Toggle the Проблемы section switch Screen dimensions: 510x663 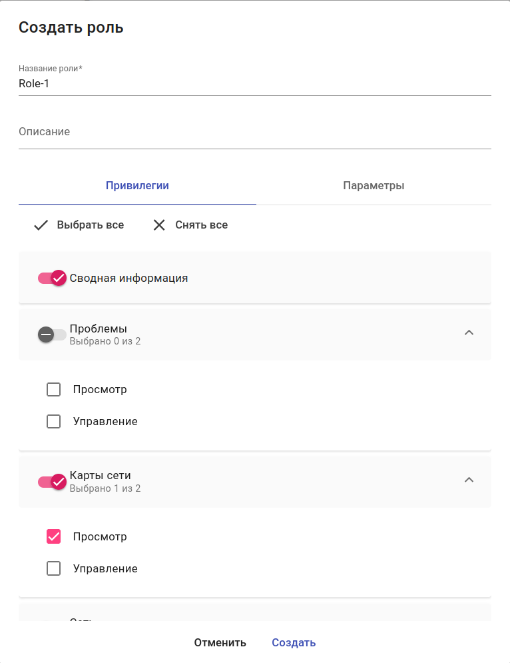coord(52,334)
